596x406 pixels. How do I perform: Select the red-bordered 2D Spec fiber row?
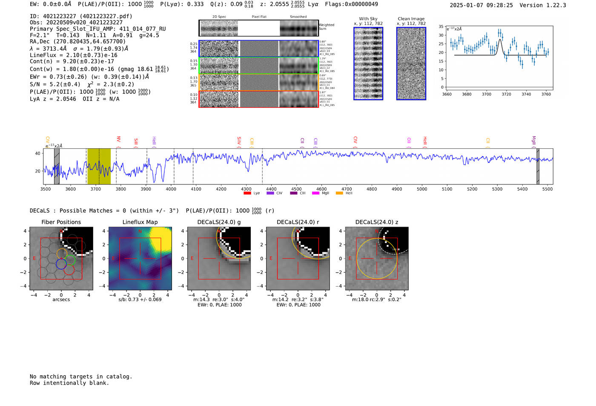(x=258, y=99)
